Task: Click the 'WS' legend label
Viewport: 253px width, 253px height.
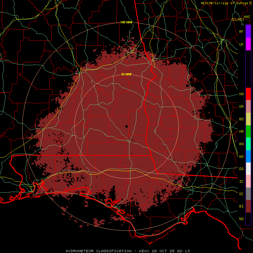Action: tap(241, 157)
